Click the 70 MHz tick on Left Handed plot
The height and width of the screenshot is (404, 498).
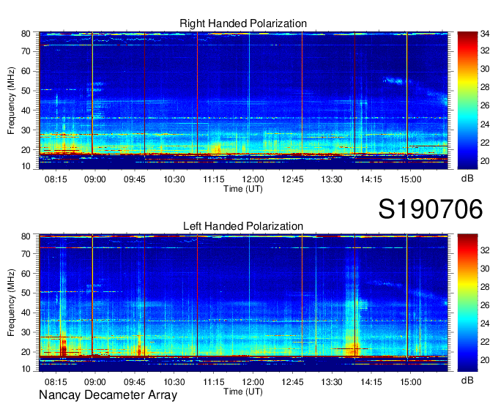point(26,253)
